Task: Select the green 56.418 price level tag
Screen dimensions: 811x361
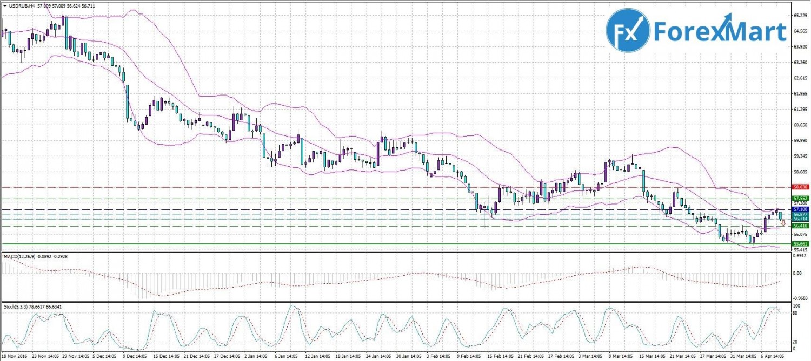Action: [x=800, y=226]
